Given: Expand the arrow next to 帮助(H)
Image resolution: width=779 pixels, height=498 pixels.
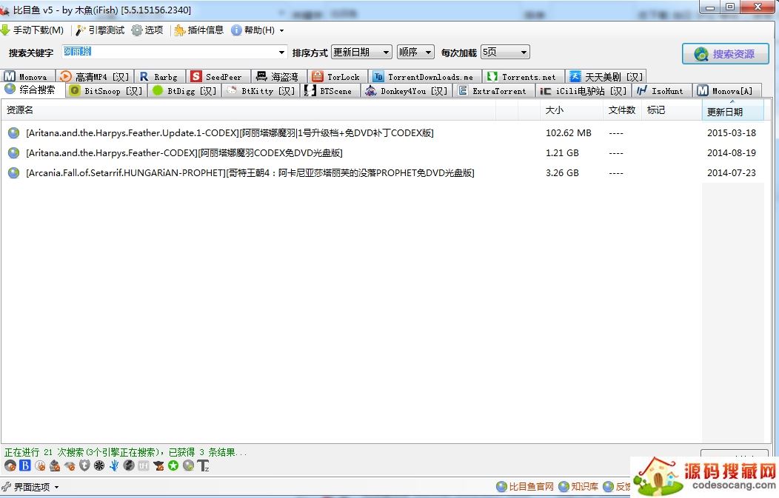Looking at the screenshot, I should [281, 31].
